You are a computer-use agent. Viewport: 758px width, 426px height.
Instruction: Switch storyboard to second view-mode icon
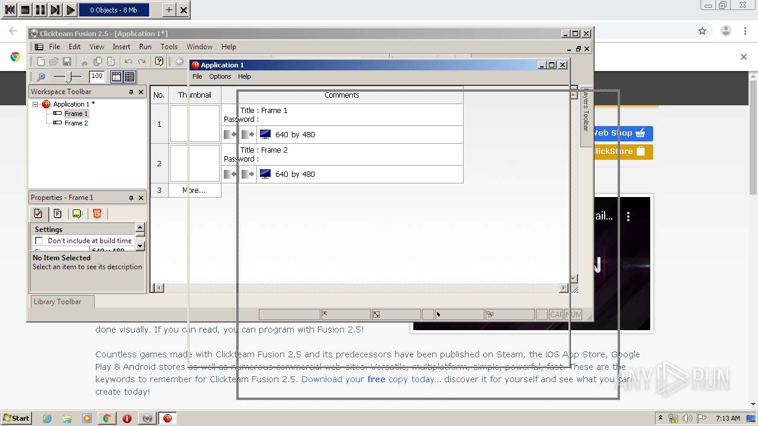point(130,77)
